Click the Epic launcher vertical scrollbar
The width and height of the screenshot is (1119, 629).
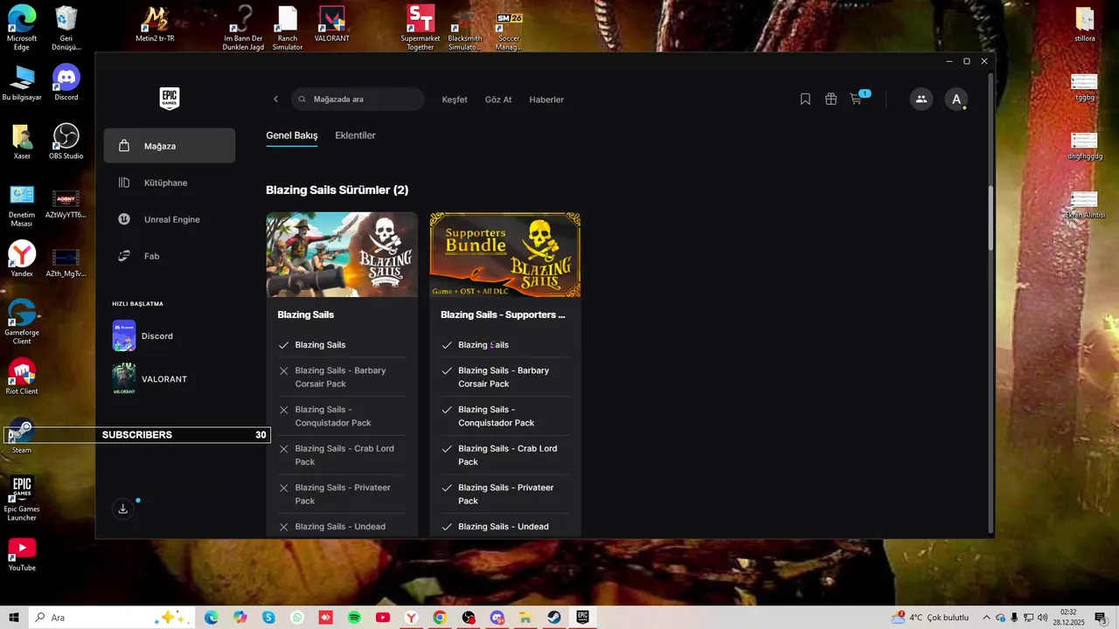(990, 218)
